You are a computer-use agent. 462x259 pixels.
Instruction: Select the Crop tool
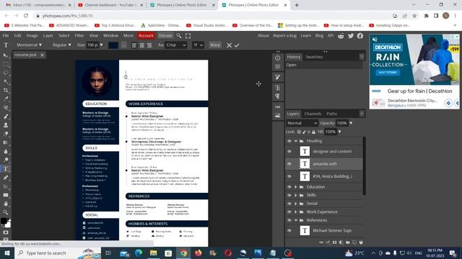[x=6, y=91]
